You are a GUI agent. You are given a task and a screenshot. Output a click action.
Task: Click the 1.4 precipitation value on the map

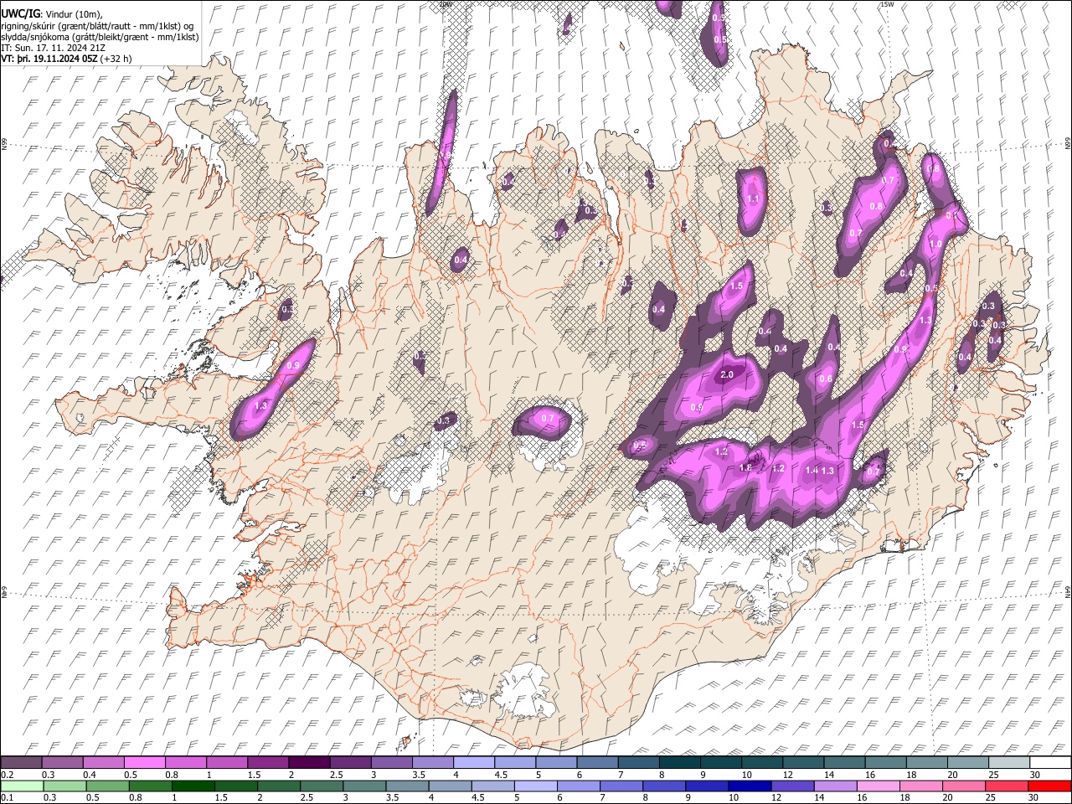811,471
